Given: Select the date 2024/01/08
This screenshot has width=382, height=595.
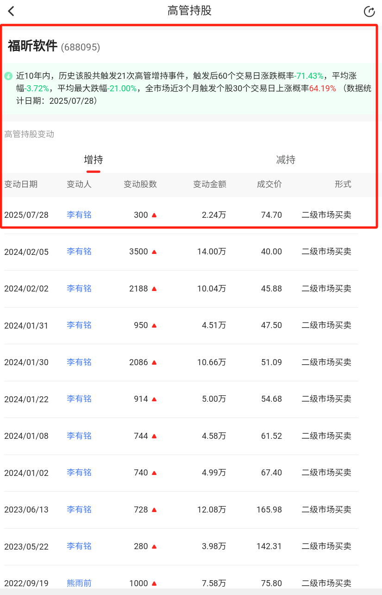Looking at the screenshot, I should pyautogui.click(x=26, y=436).
